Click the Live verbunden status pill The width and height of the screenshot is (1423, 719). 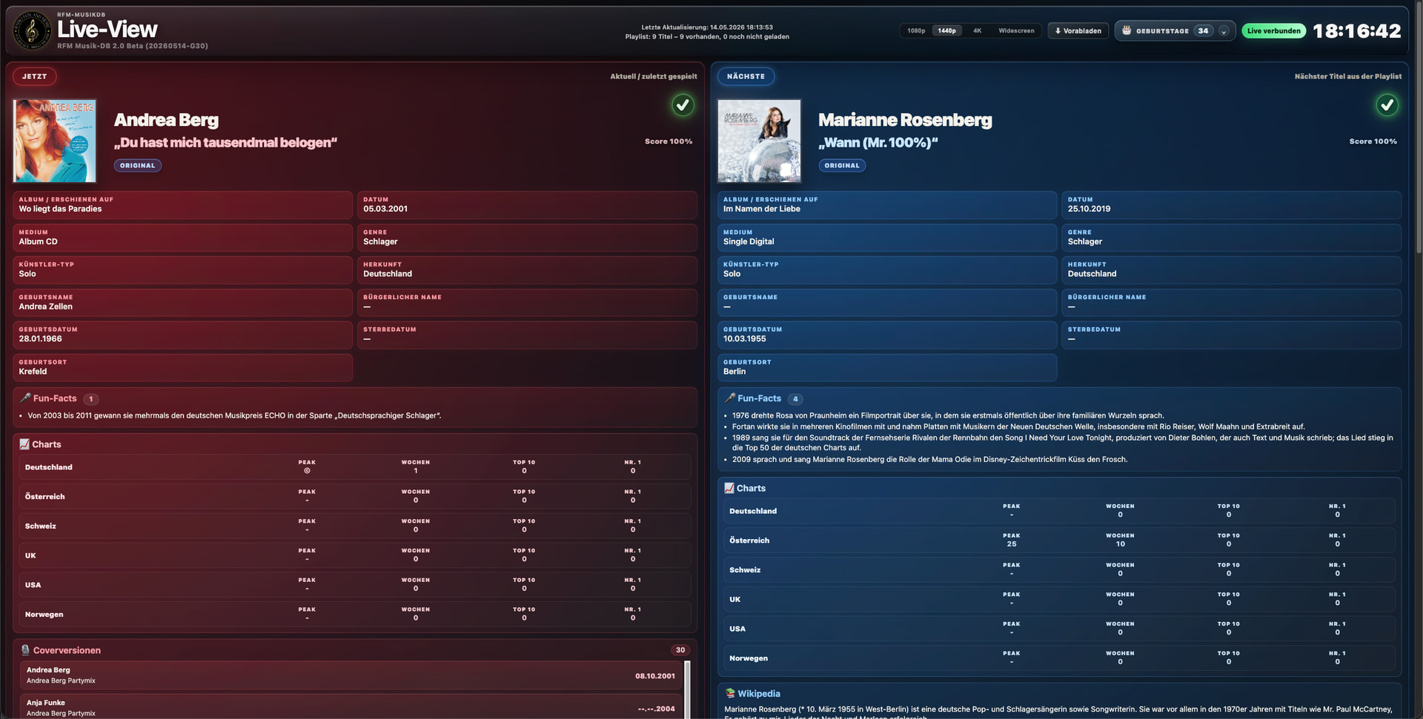(x=1273, y=31)
